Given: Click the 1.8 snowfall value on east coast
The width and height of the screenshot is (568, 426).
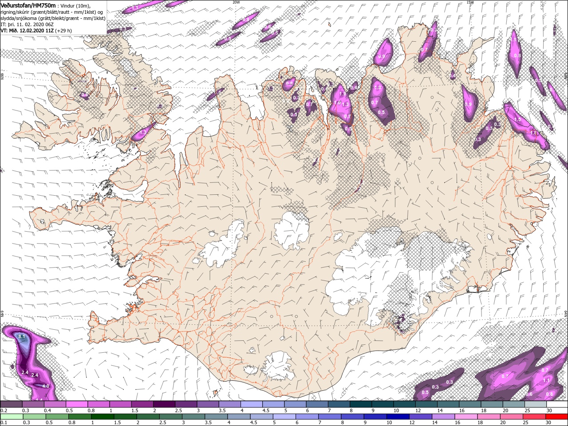Looking at the screenshot, I should click(x=533, y=133).
